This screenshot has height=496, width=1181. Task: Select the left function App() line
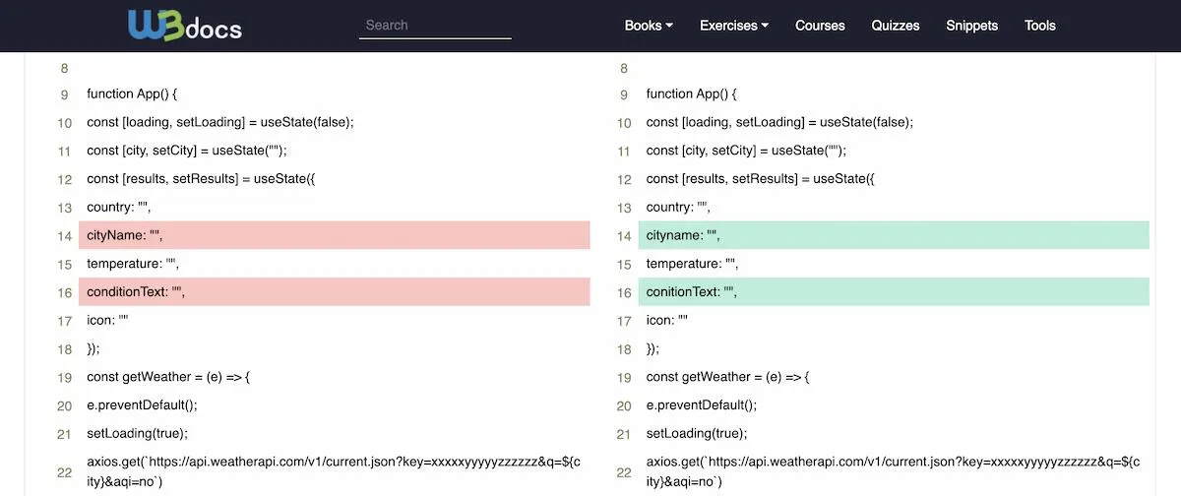132,93
